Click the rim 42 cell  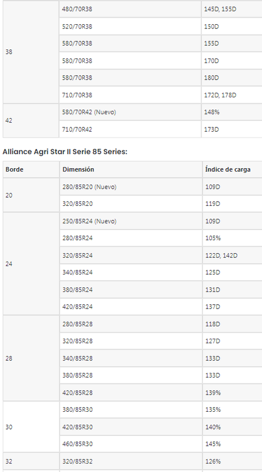(31, 120)
